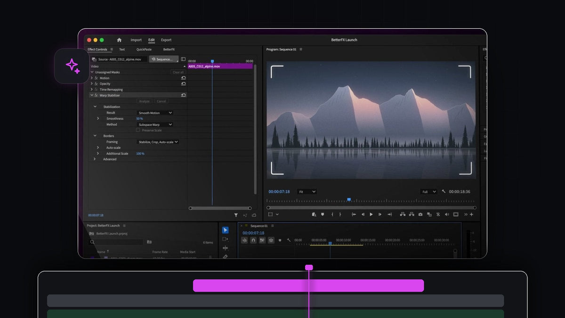The image size is (565, 318).
Task: Select the Edit workspace tab
Action: [x=151, y=40]
